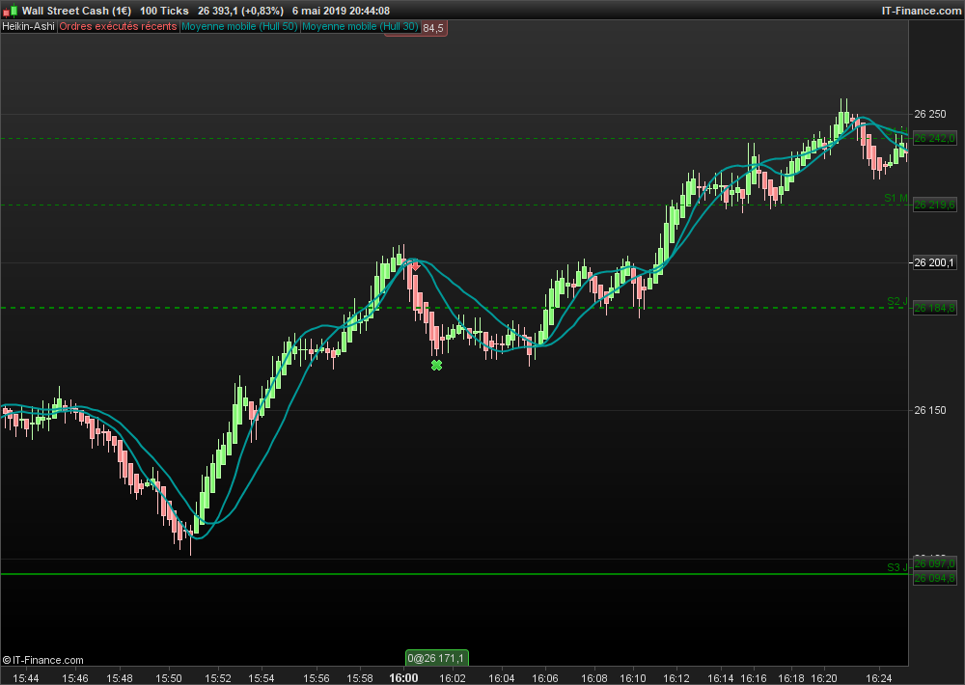The height and width of the screenshot is (685, 965).
Task: Click the 15:58 time axis label
Action: tap(359, 678)
